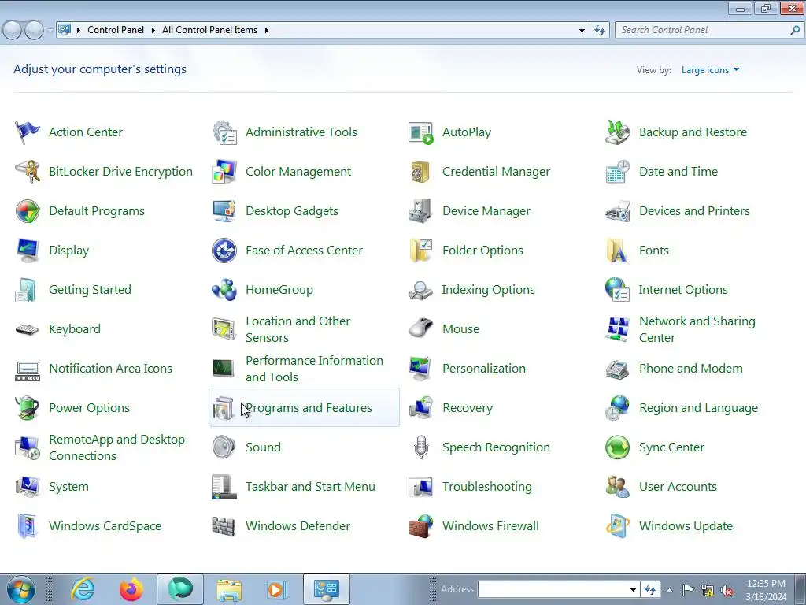806x605 pixels.
Task: Open the Color Management icon
Action: (x=224, y=171)
